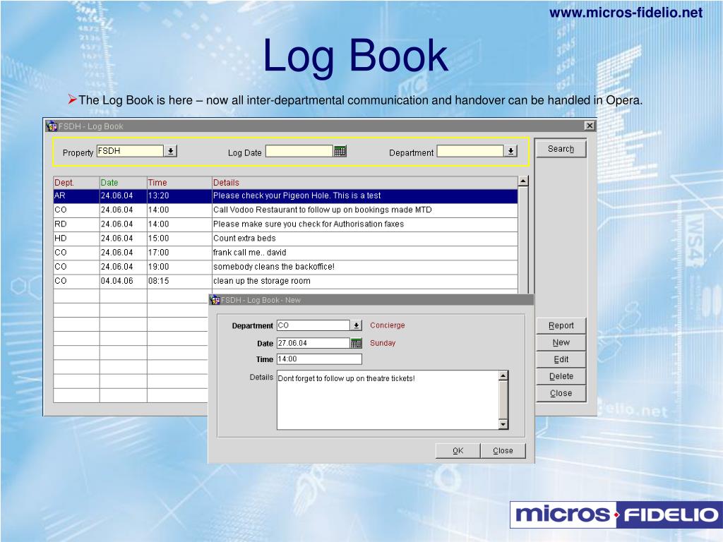Click the Log Book - New title icon
This screenshot has height=542, width=723.
[x=215, y=300]
